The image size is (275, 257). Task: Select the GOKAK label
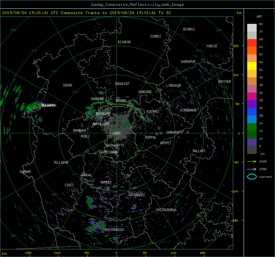[68, 85]
